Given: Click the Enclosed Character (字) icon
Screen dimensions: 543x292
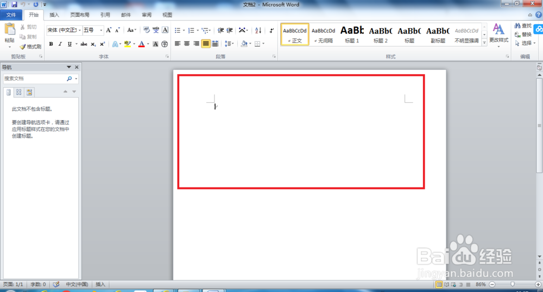Looking at the screenshot, I should [165, 44].
